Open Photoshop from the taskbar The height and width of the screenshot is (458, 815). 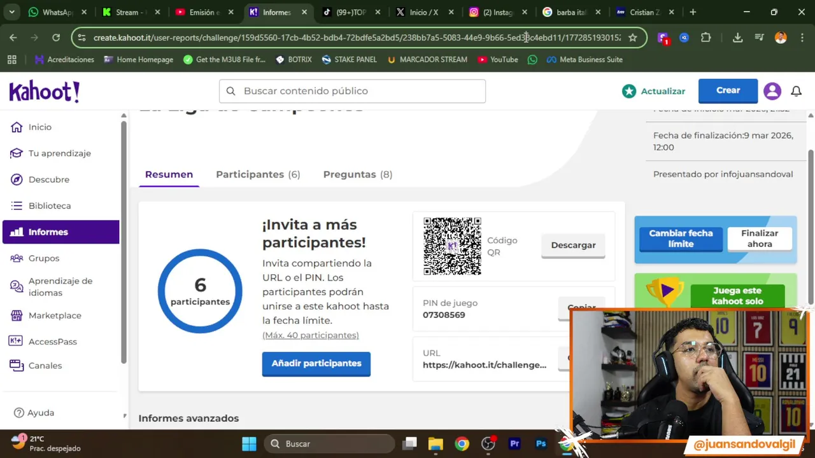point(541,443)
